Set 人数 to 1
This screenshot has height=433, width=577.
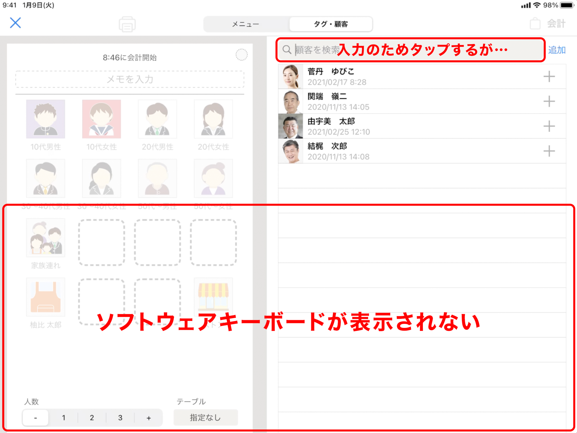click(x=64, y=417)
